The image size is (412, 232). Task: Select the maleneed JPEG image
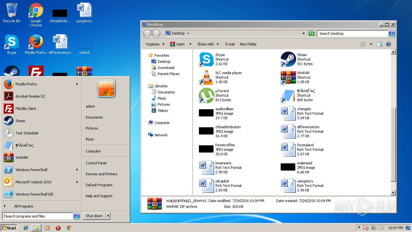coord(297,168)
